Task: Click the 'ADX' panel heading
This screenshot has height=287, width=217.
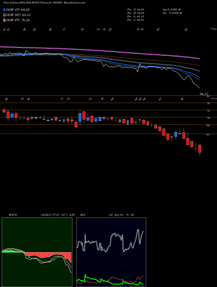Action: [x=83, y=215]
